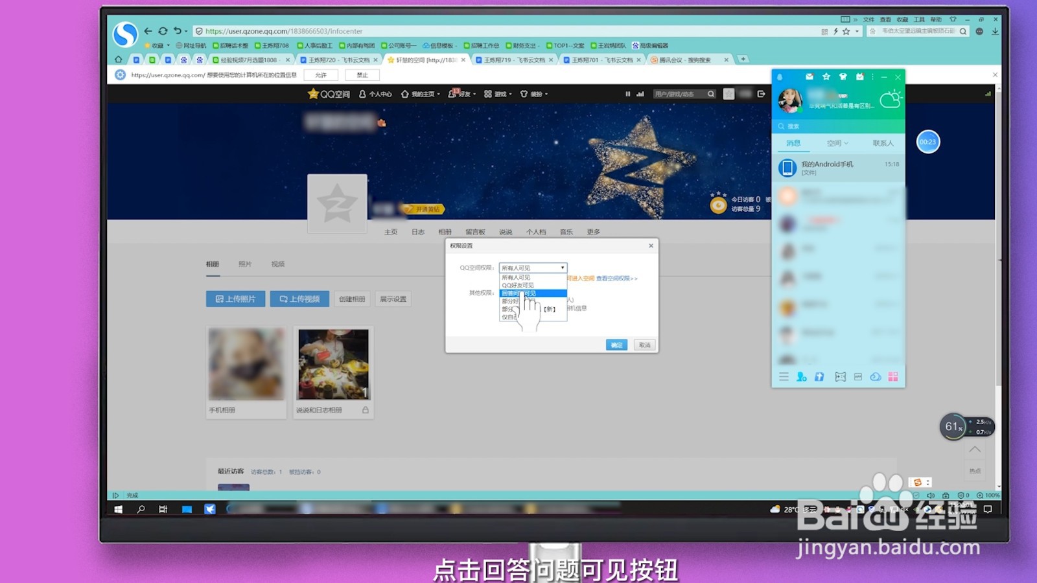Click the Qzone 用户/游戏/动态 search field

(x=679, y=94)
